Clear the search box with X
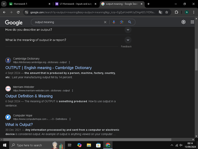Image resolution: width=198 pixels, height=149 pixels. (x=105, y=22)
